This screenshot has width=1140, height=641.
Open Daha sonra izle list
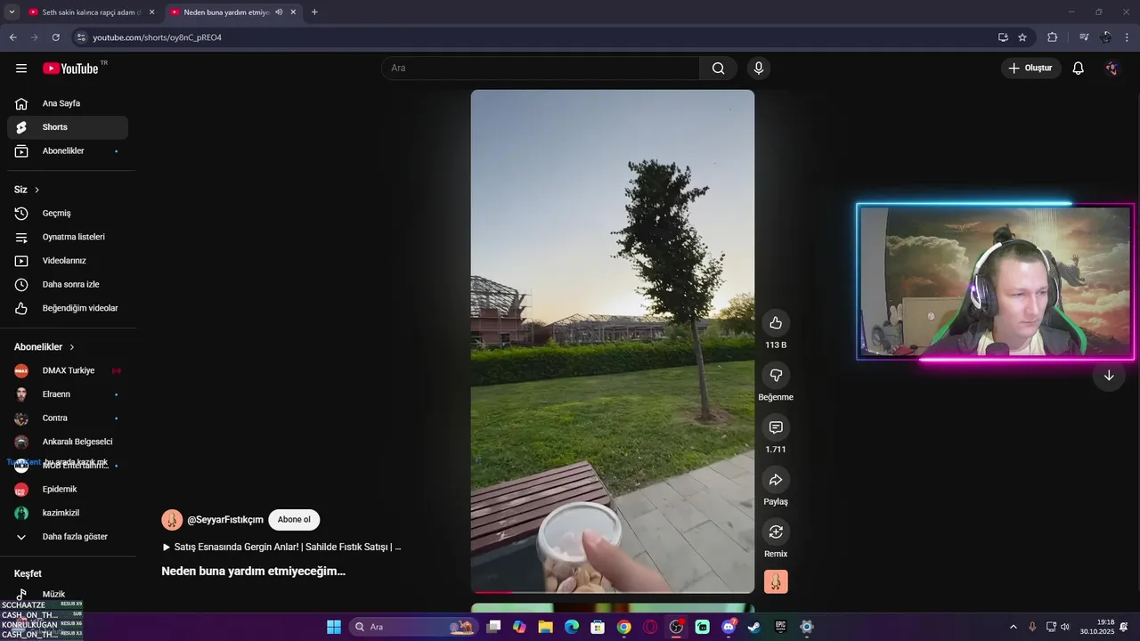(x=68, y=285)
